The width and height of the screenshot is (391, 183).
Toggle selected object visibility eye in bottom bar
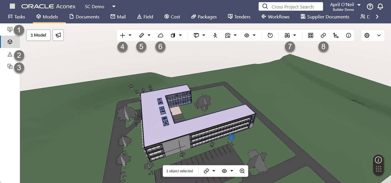[224, 171]
